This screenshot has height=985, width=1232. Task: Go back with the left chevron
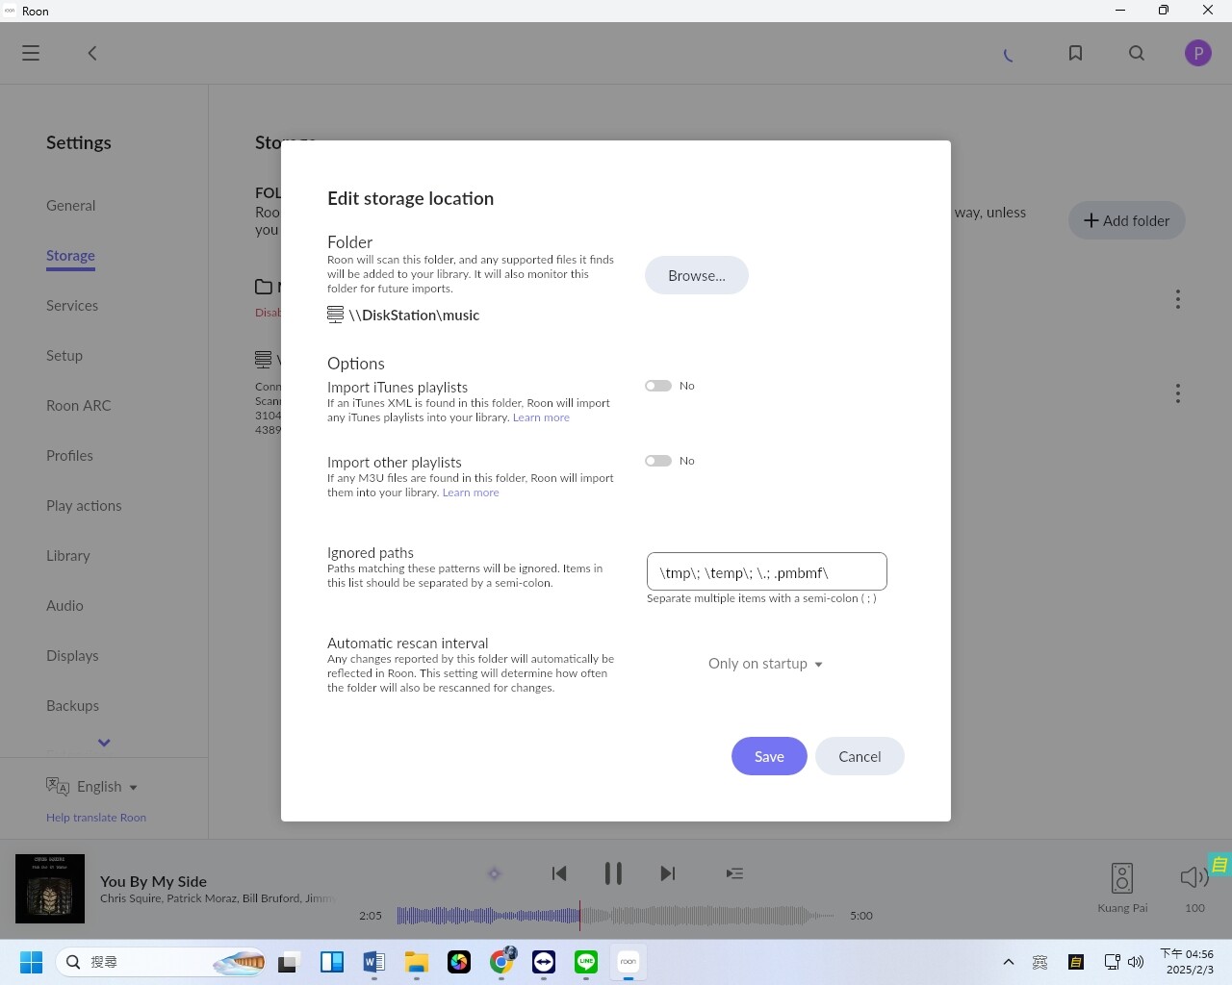point(92,53)
